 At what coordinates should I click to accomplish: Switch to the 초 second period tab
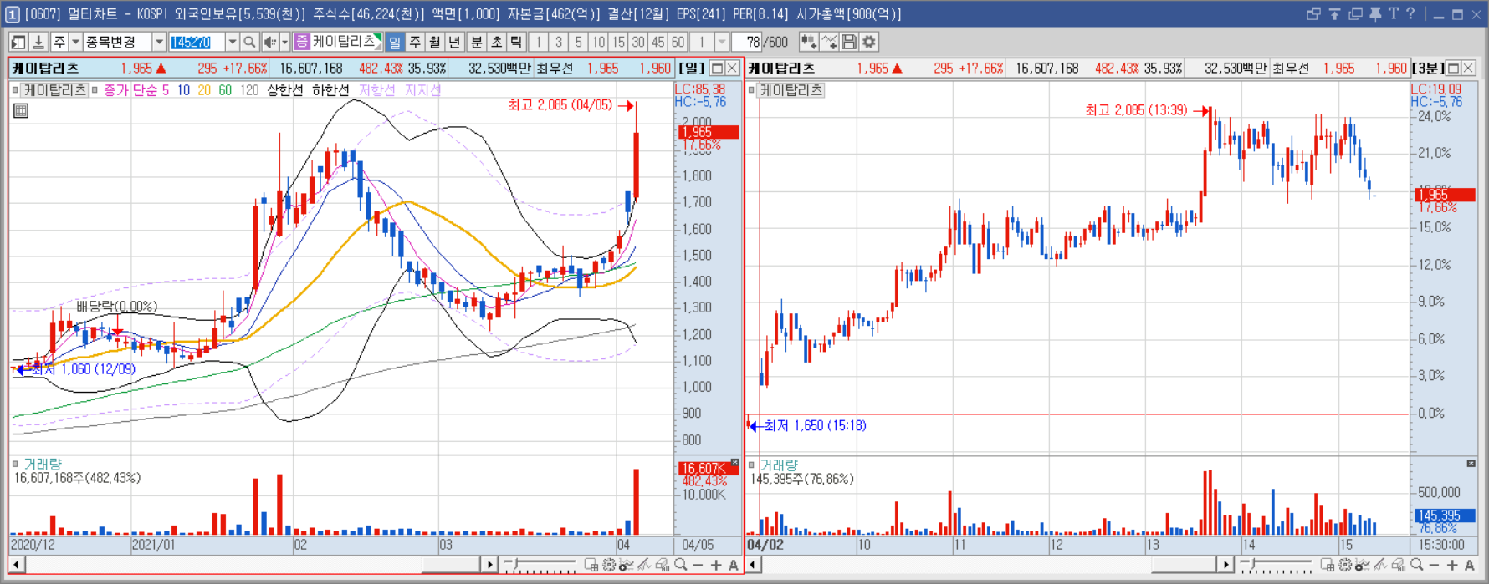(496, 42)
